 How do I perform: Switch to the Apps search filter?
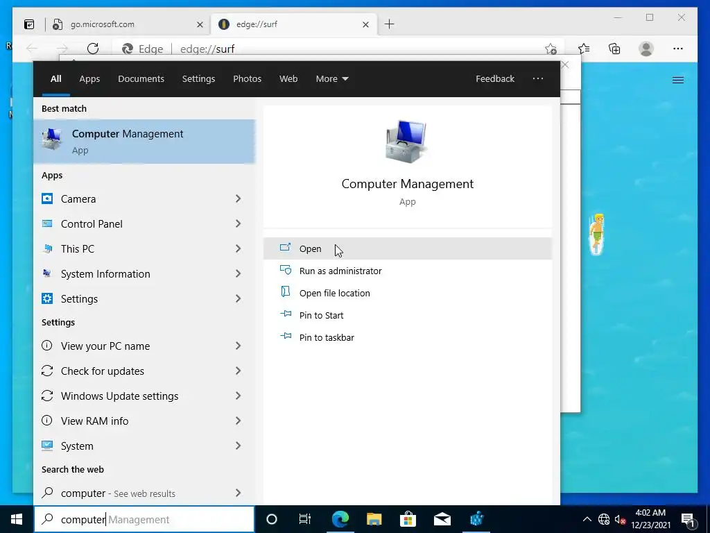[x=89, y=78]
